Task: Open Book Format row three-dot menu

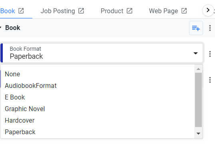Action: tap(210, 54)
